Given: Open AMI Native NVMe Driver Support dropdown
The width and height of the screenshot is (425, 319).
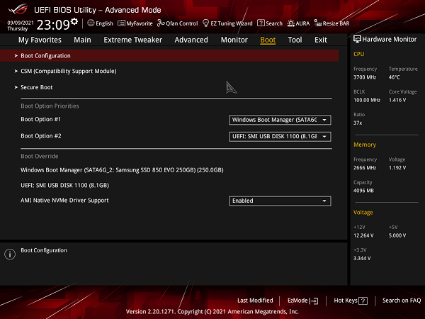Looking at the screenshot, I should click(280, 201).
